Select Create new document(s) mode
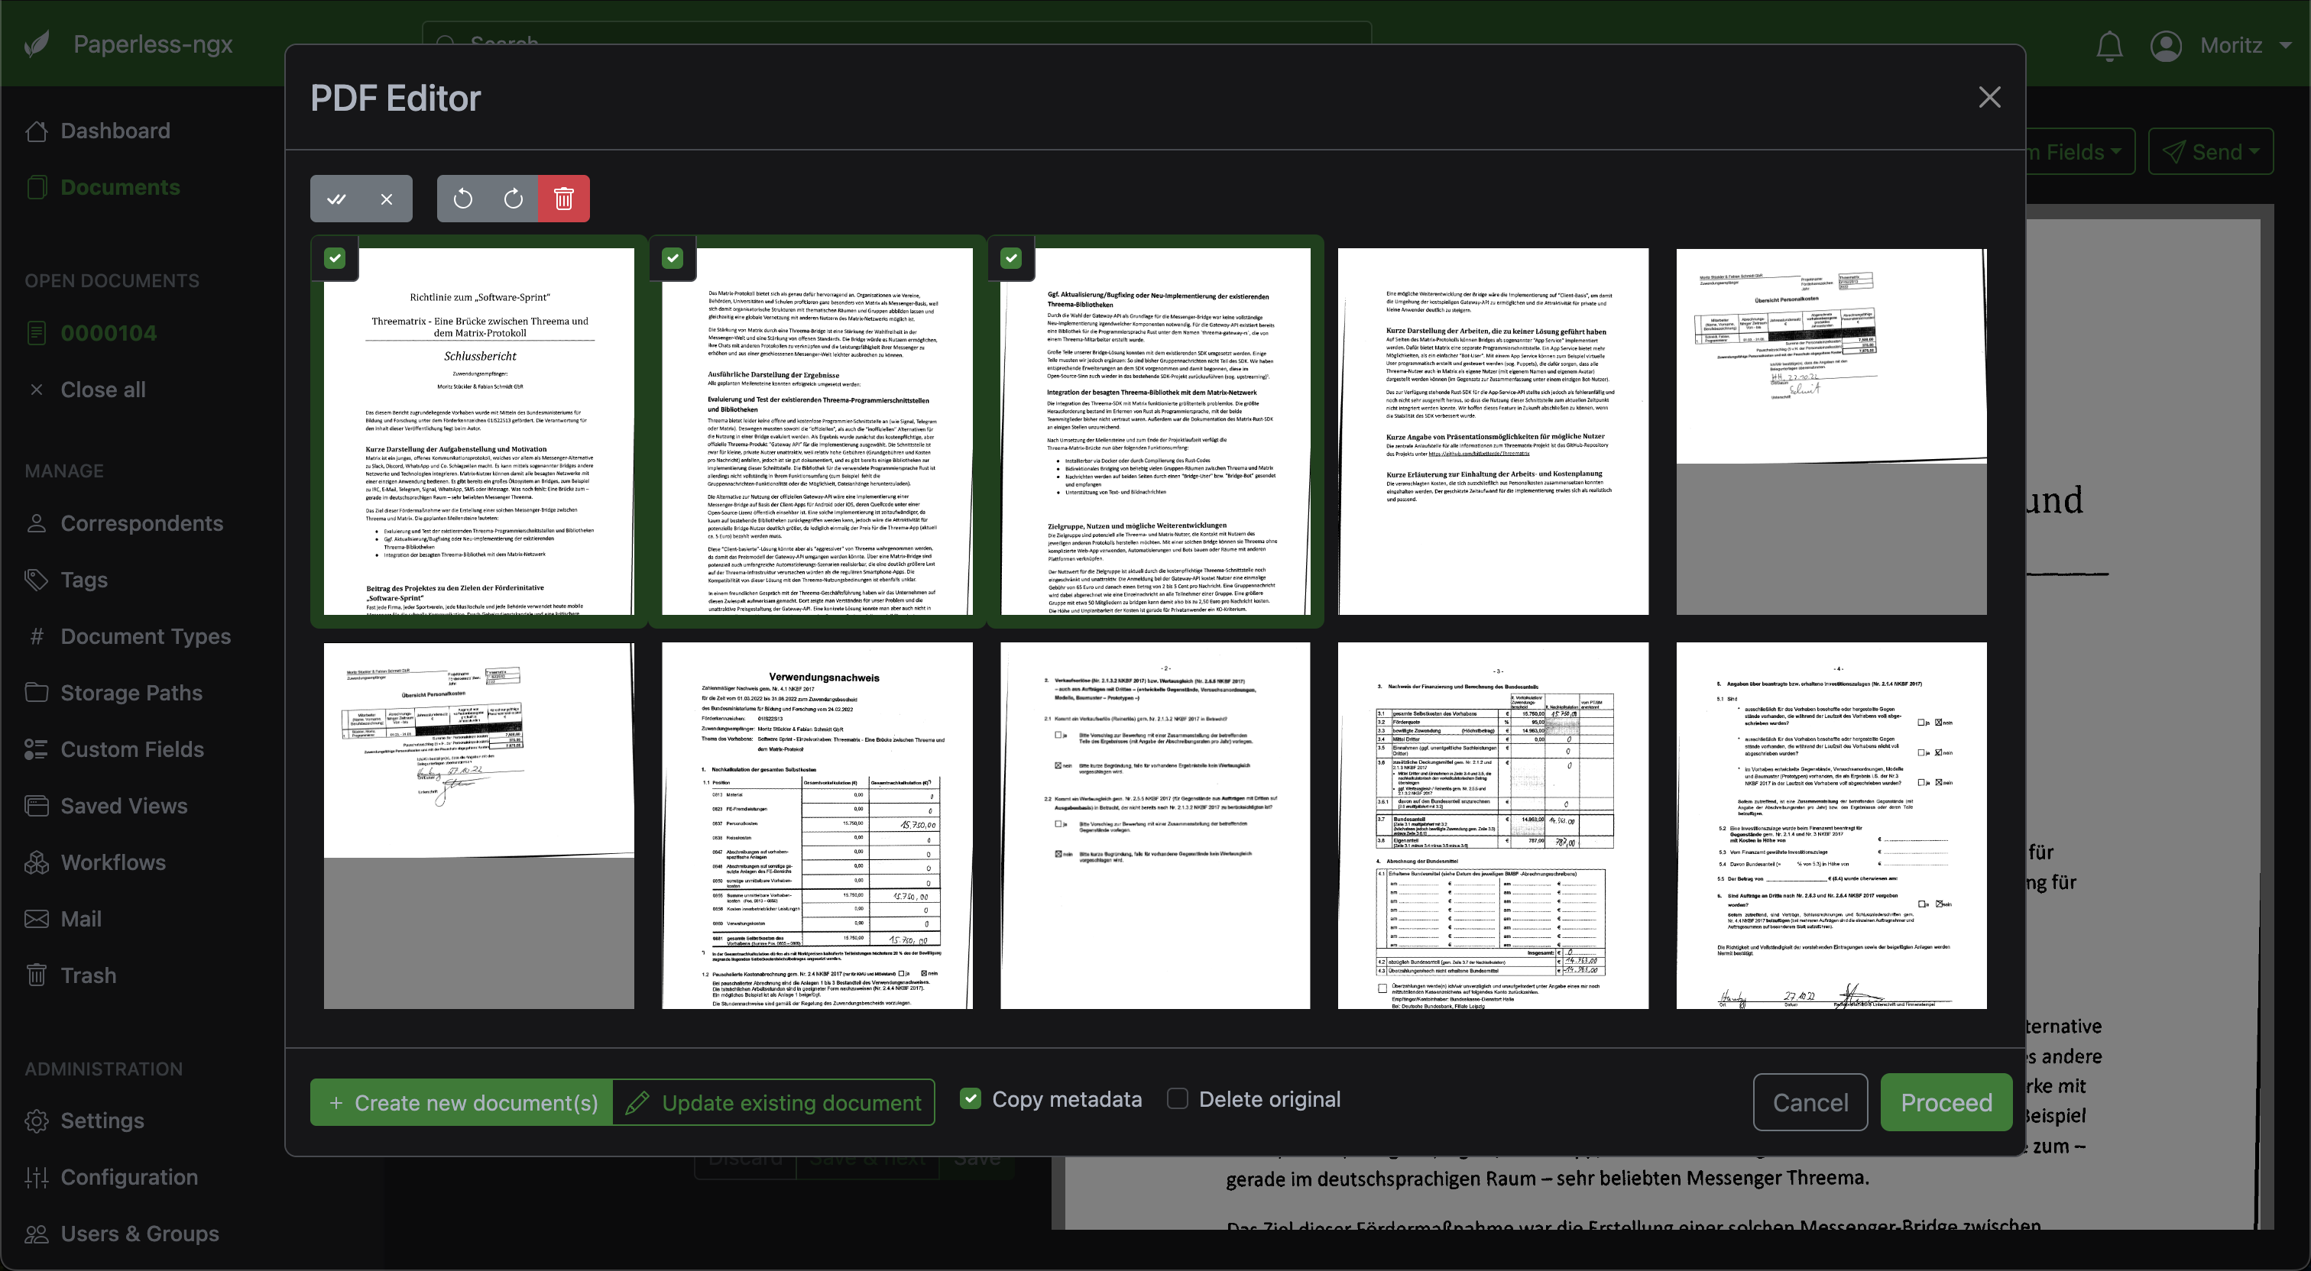The height and width of the screenshot is (1271, 2311). click(x=462, y=1102)
